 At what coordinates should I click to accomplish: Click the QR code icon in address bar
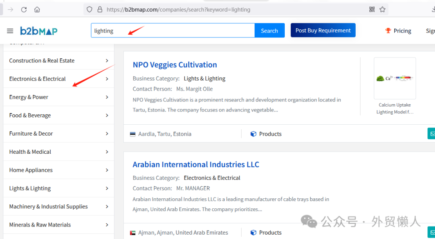click(x=372, y=10)
